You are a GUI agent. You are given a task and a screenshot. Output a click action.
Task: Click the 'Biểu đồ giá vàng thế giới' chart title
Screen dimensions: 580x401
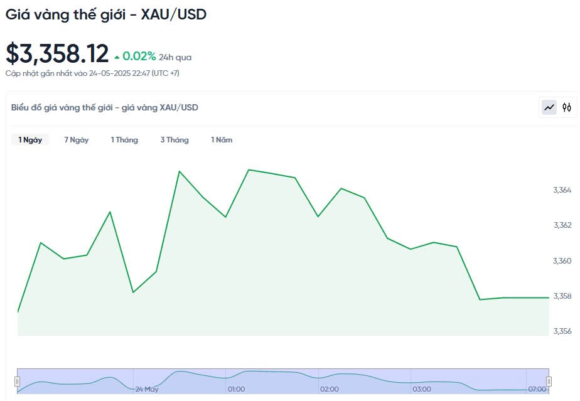[105, 107]
